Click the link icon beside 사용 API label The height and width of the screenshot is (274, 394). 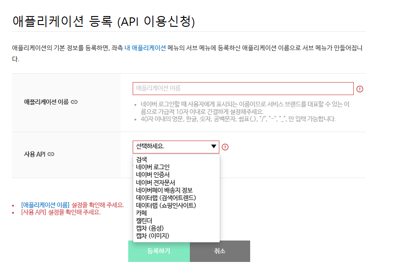[51, 153]
